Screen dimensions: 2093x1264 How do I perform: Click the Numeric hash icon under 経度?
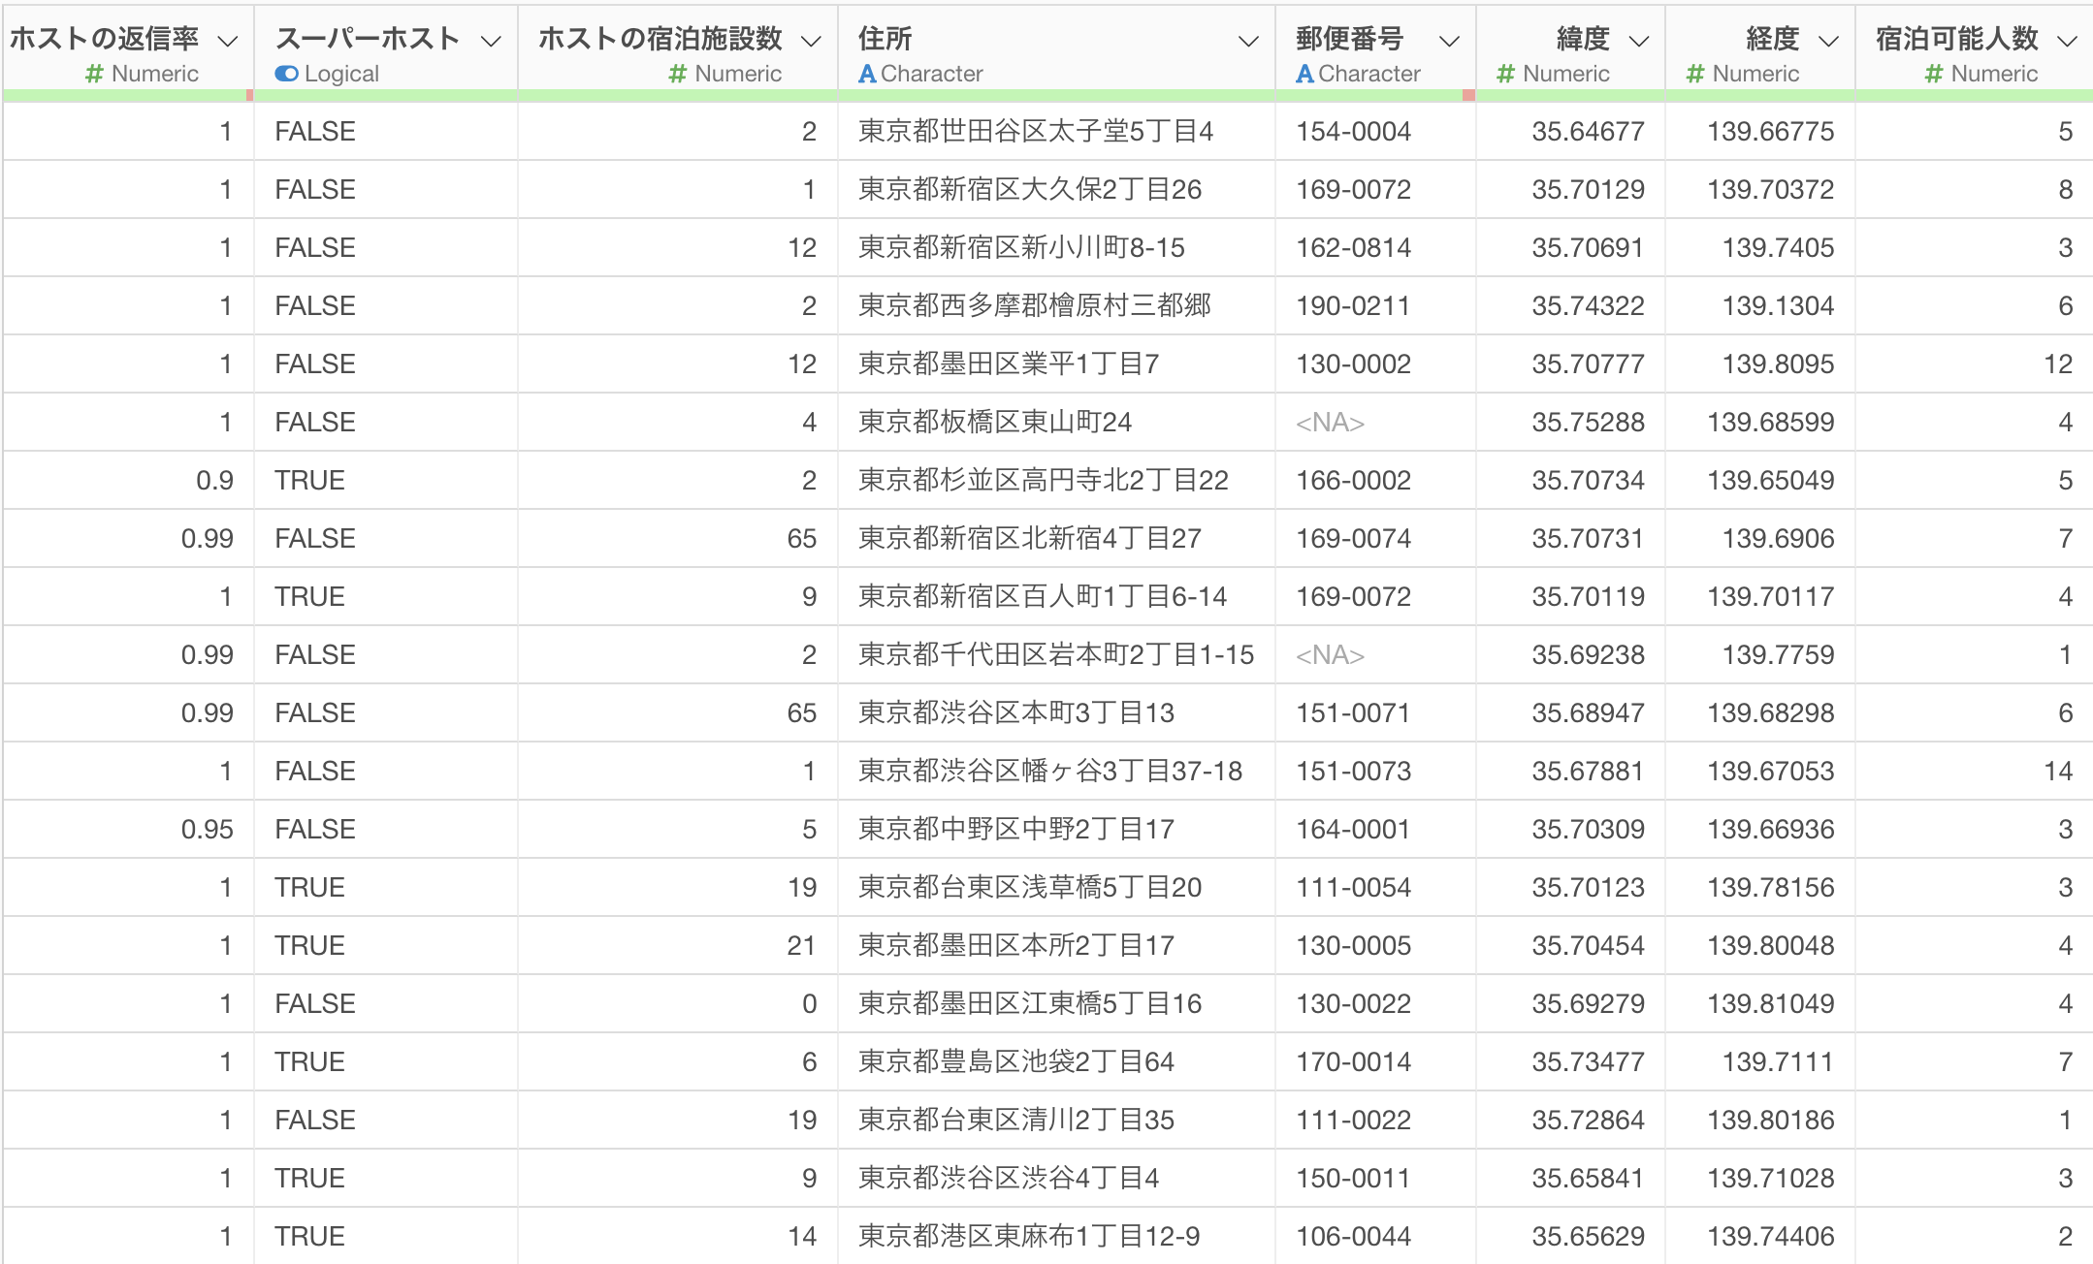tap(1695, 74)
